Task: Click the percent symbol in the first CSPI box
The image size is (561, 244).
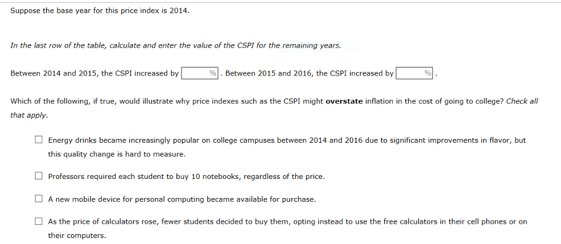Action: pyautogui.click(x=213, y=73)
